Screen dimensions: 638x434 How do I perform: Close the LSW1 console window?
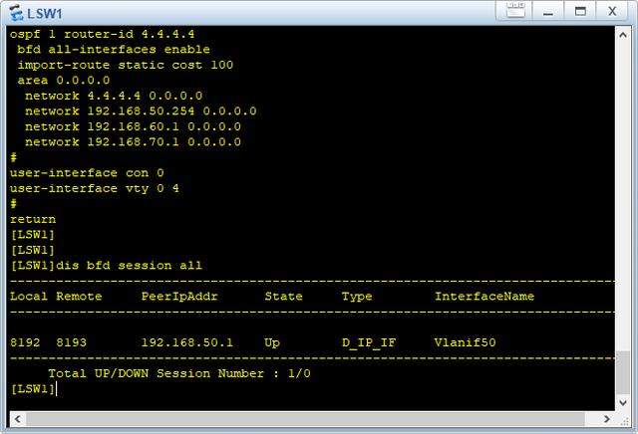[612, 11]
